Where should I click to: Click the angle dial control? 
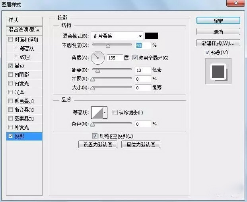(x=98, y=58)
